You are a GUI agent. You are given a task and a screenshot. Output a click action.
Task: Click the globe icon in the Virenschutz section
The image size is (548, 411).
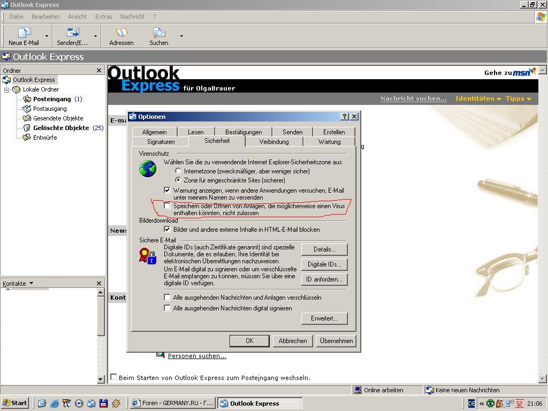click(x=148, y=169)
